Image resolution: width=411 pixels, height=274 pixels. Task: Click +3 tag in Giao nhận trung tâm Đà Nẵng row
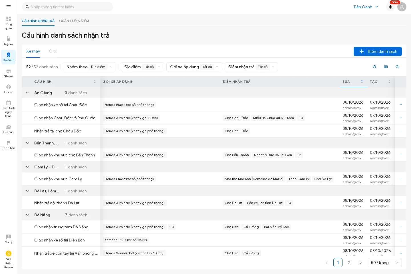click(172, 227)
